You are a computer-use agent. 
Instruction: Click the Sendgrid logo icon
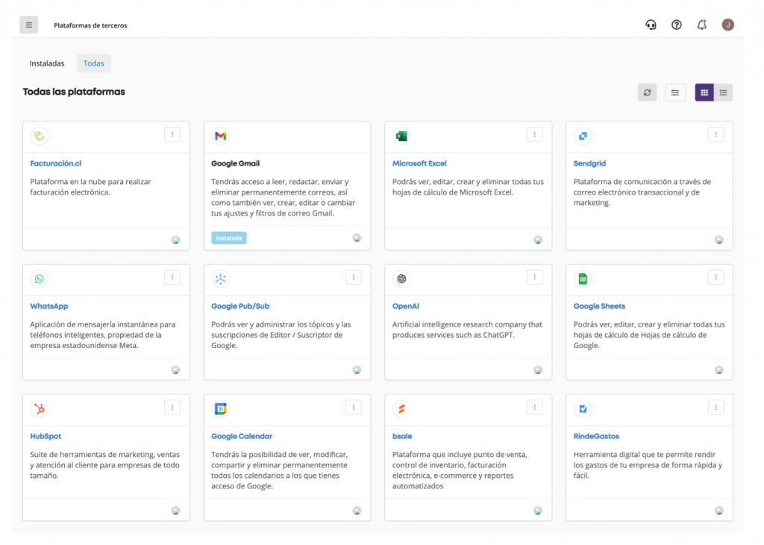pos(583,136)
